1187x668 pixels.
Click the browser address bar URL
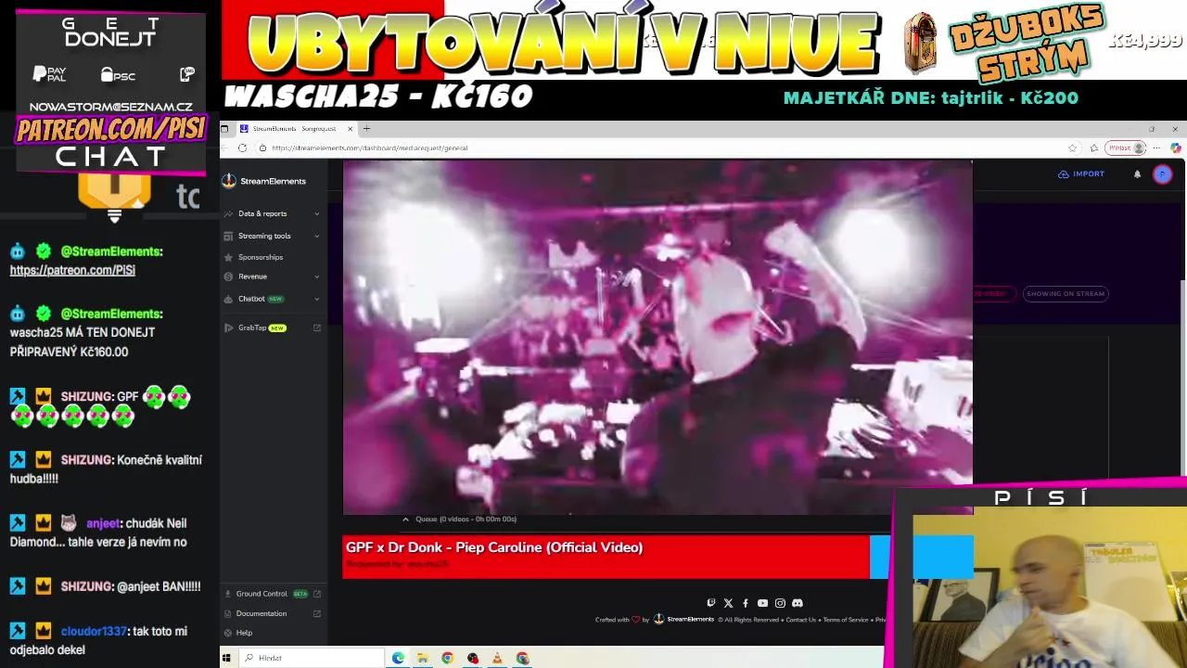(x=369, y=148)
